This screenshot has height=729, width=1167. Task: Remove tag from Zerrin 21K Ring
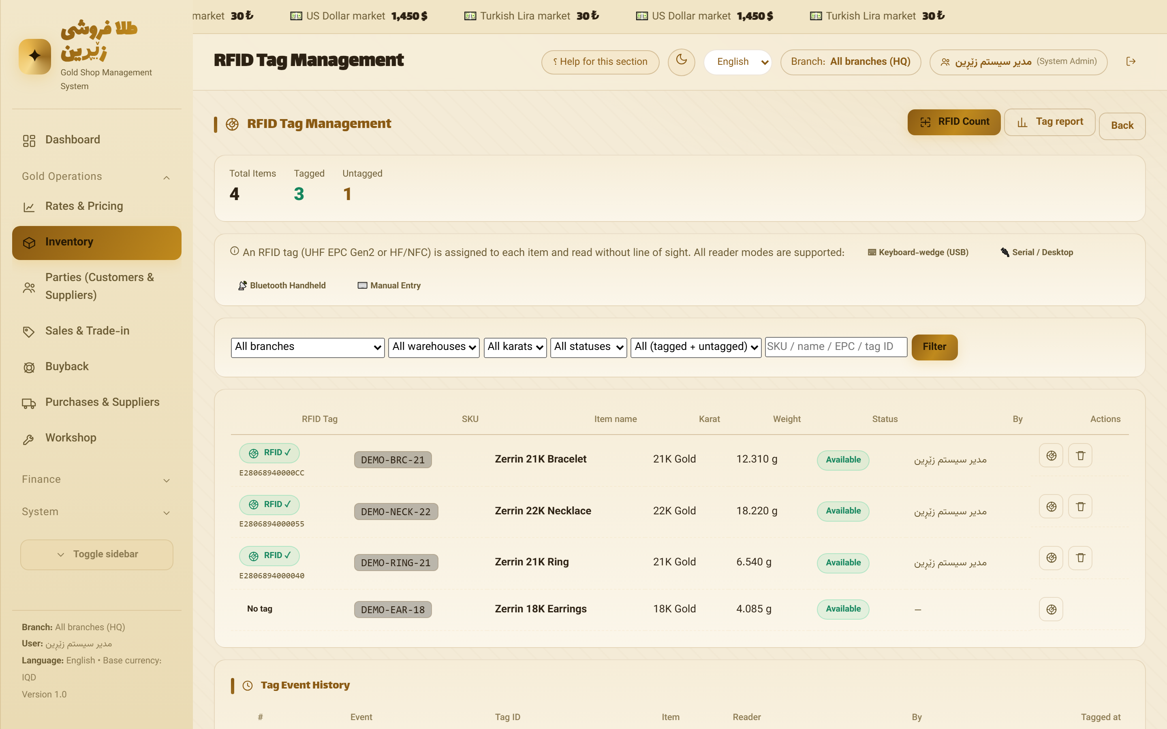tap(1080, 558)
